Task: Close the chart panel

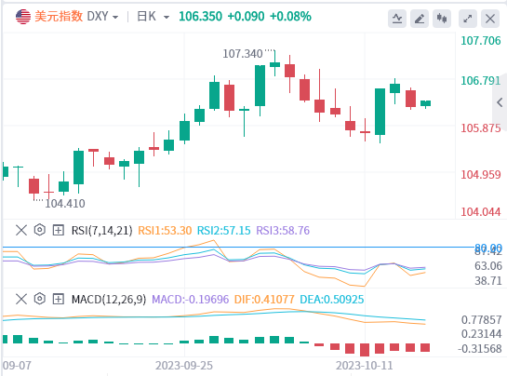Action: click(x=490, y=19)
